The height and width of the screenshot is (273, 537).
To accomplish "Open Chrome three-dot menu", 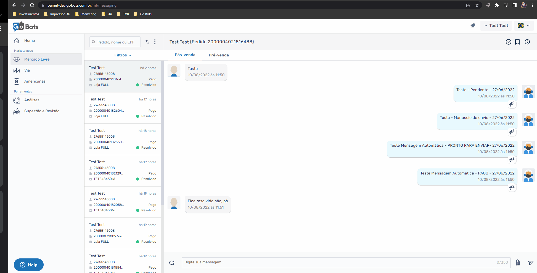I will tap(532, 5).
